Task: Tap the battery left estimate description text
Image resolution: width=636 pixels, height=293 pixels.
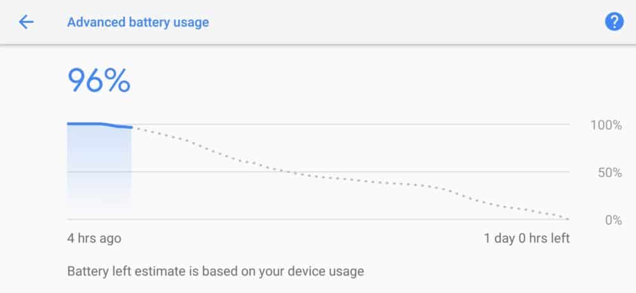Action: point(216,271)
